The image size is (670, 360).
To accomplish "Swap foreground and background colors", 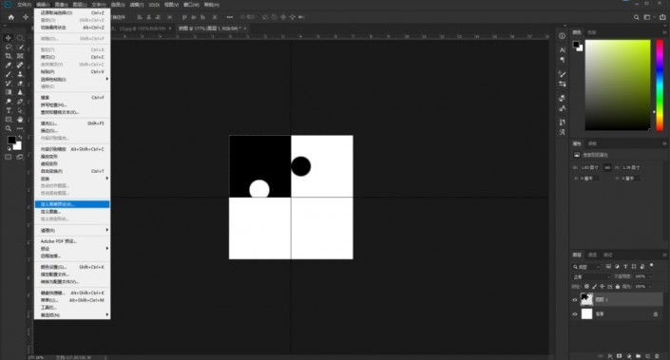I will pos(20,137).
